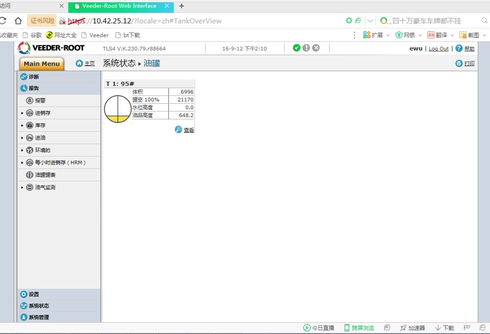The image size is (490, 334).
Task: Click the 95# tank fill level gauge
Action: [117, 109]
